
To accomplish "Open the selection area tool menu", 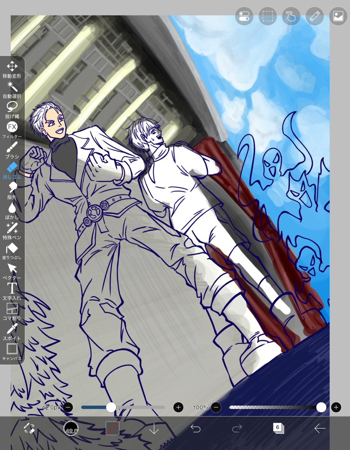I will 268,16.
